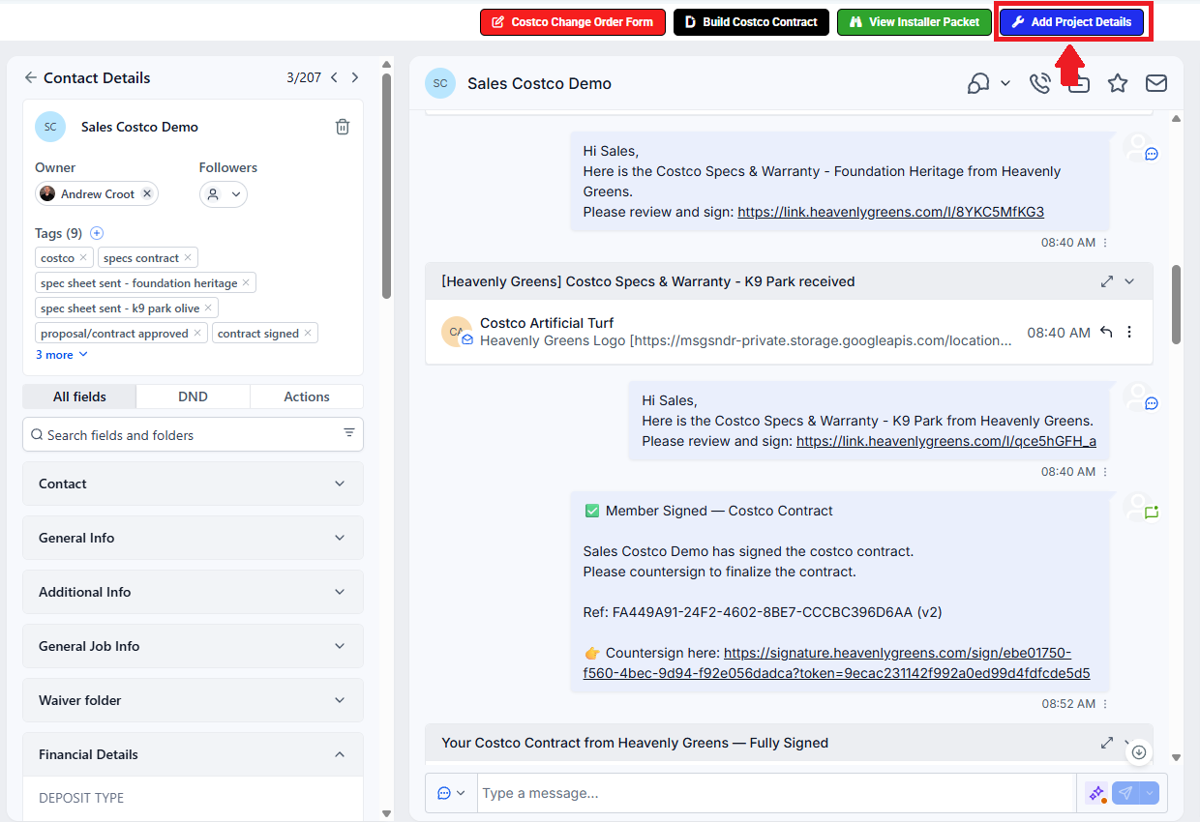Call the contact with phone icon

click(x=1040, y=83)
